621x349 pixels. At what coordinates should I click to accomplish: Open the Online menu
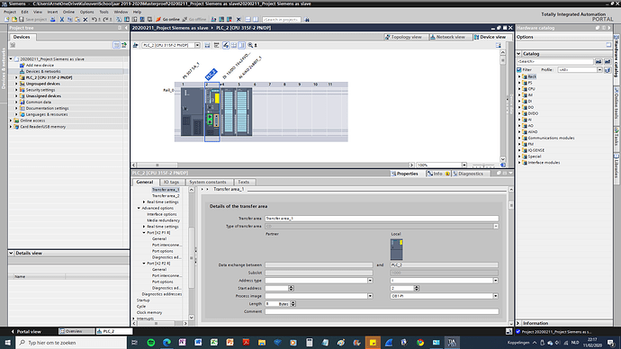point(68,12)
